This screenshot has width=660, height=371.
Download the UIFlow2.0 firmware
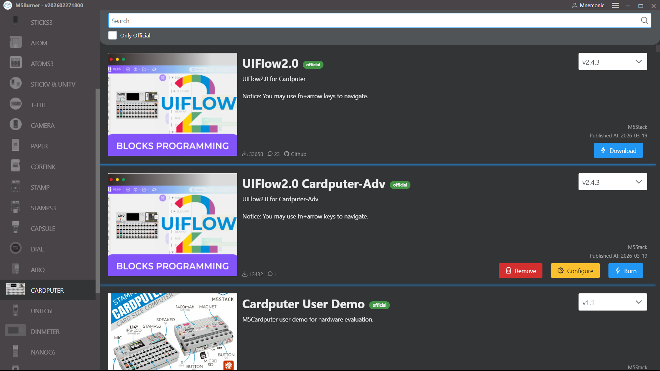click(618, 150)
